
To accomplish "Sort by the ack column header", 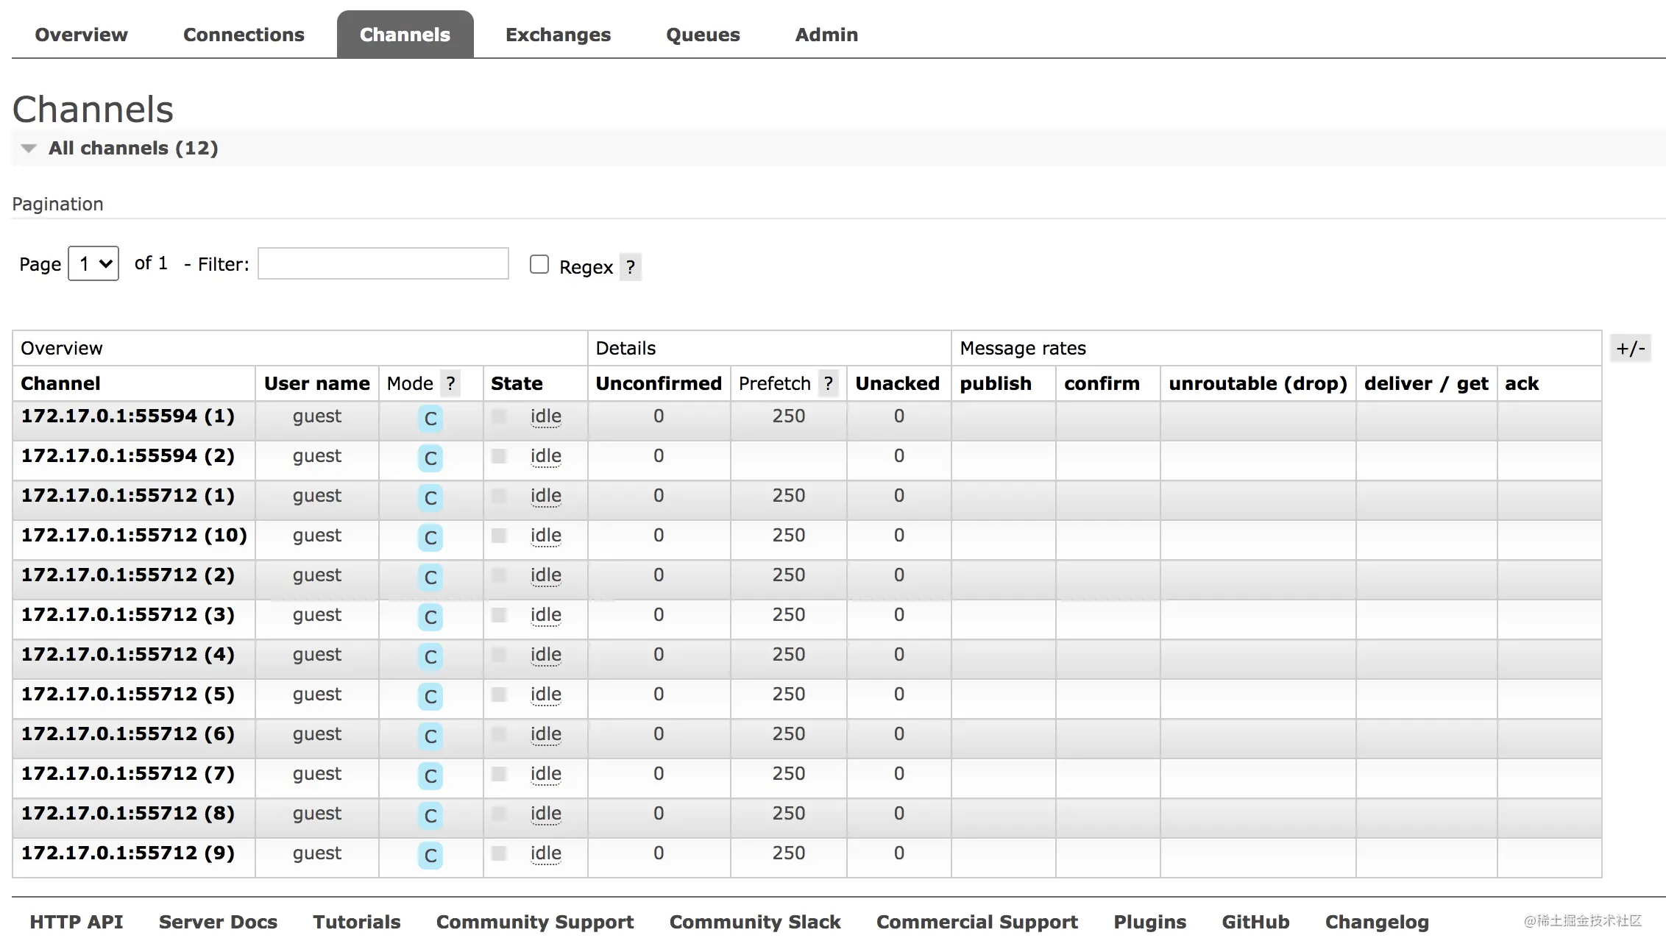I will [1522, 383].
